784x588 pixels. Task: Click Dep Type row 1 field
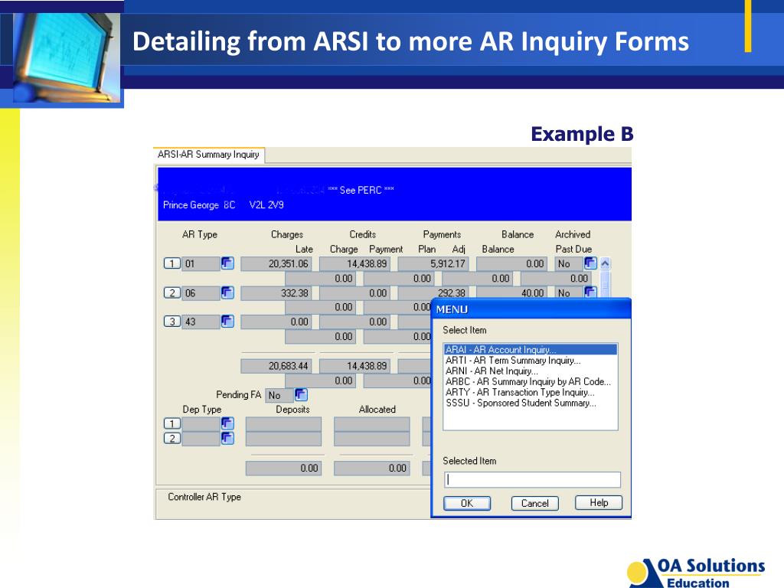pyautogui.click(x=201, y=424)
